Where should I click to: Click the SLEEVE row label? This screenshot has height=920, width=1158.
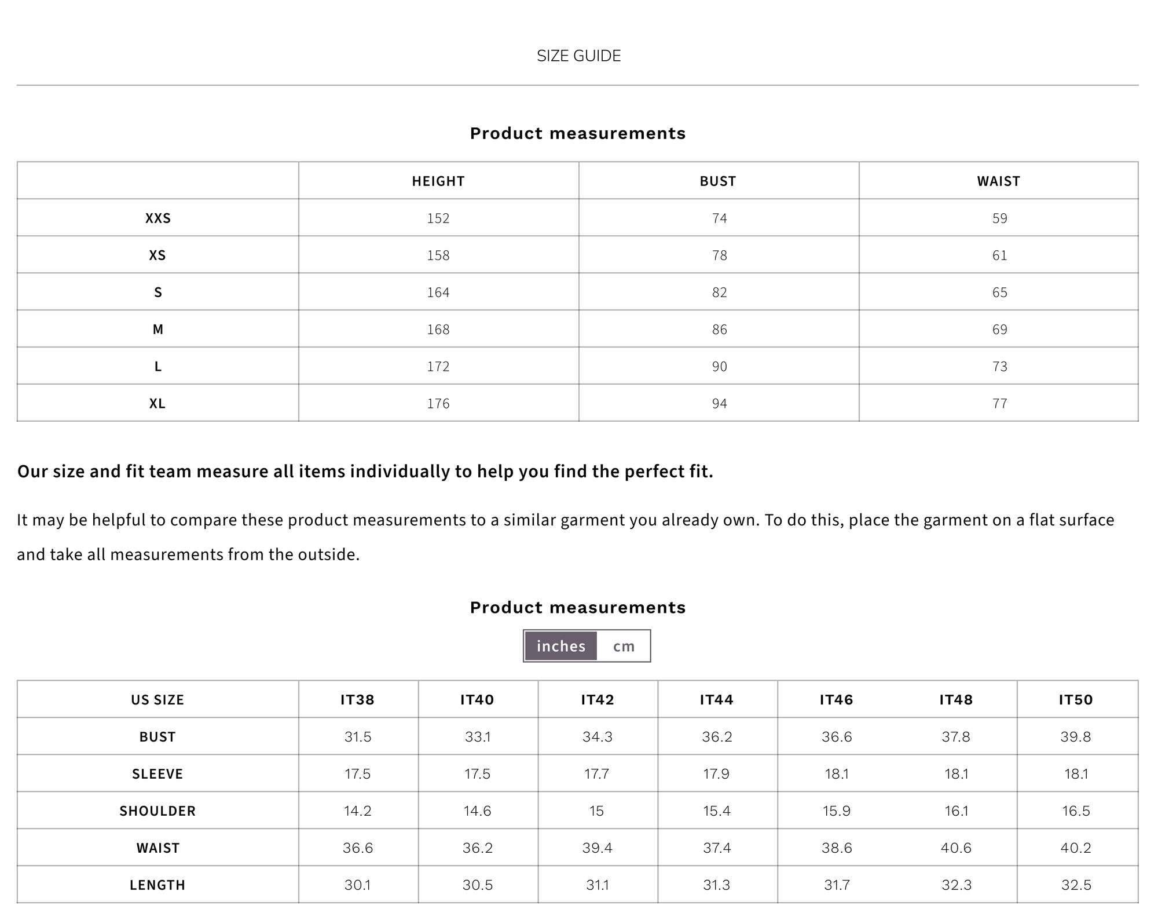(x=157, y=774)
